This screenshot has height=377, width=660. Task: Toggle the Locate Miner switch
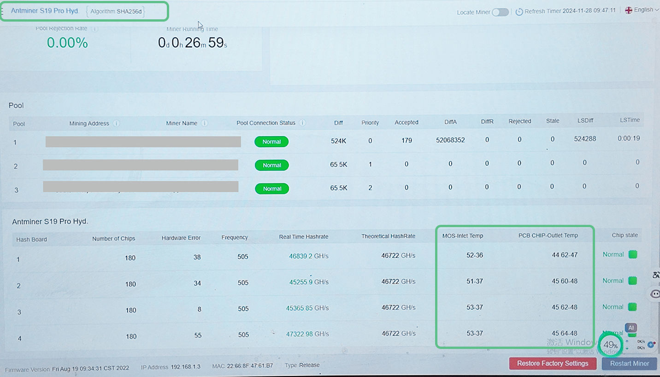pos(500,12)
